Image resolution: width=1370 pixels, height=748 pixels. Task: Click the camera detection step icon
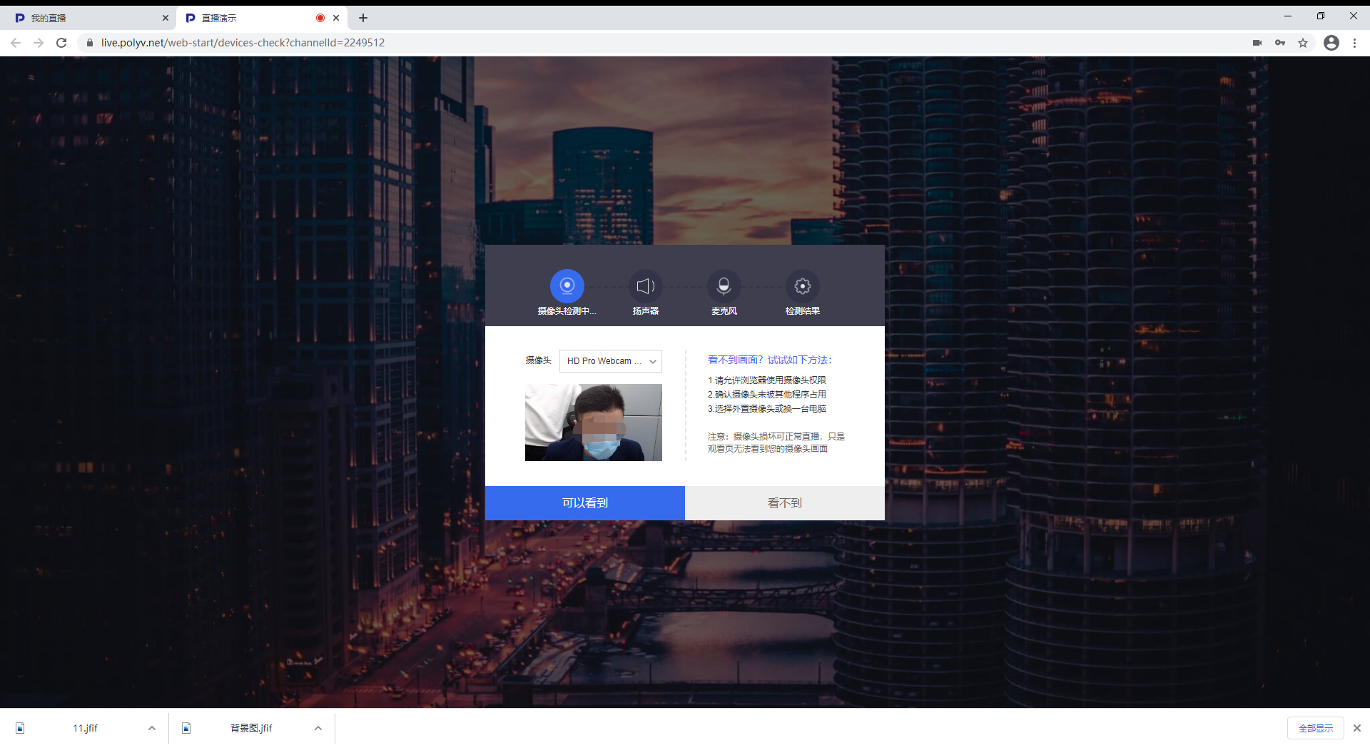[567, 286]
